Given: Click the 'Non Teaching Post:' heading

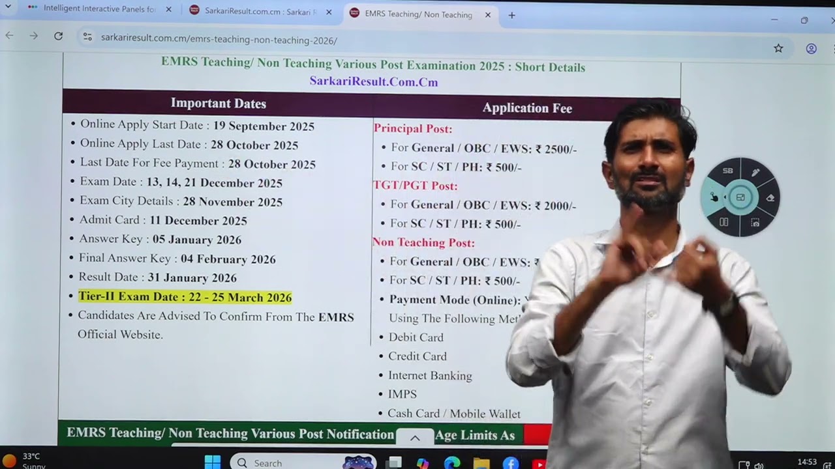Looking at the screenshot, I should (x=423, y=242).
